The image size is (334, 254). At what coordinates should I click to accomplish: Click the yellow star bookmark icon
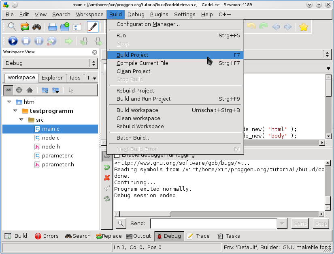303,27
